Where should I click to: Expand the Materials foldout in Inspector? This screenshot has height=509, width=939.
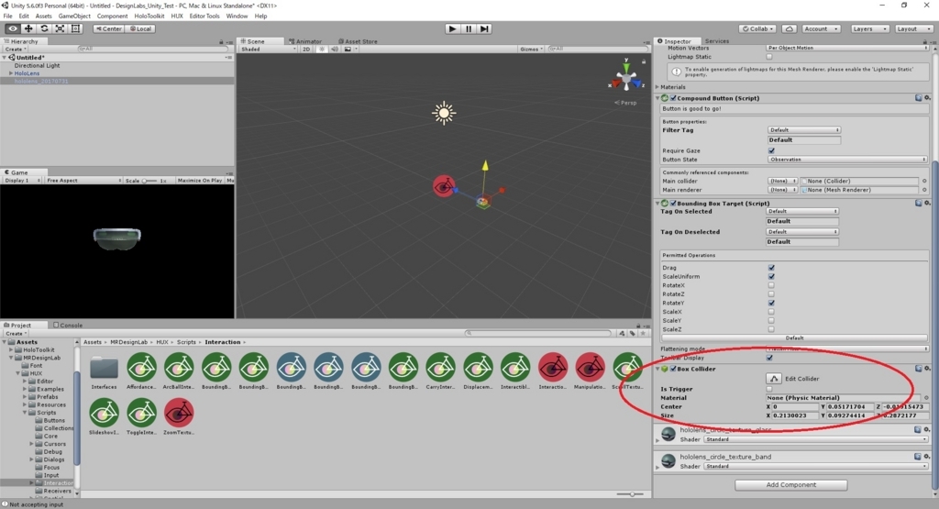pos(657,87)
